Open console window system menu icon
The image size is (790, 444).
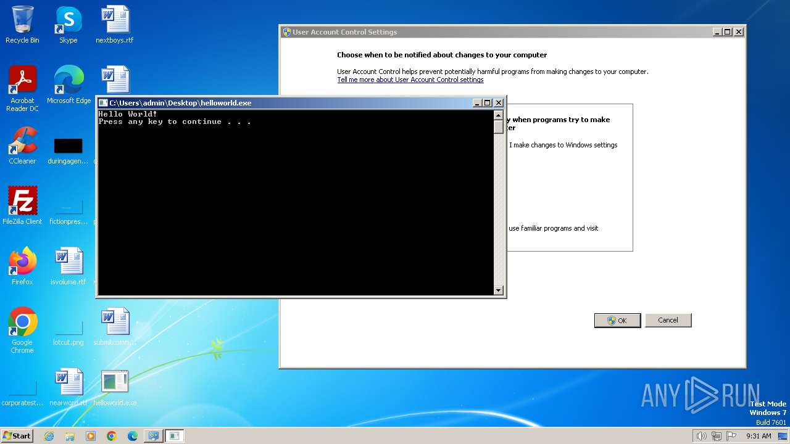(x=104, y=103)
